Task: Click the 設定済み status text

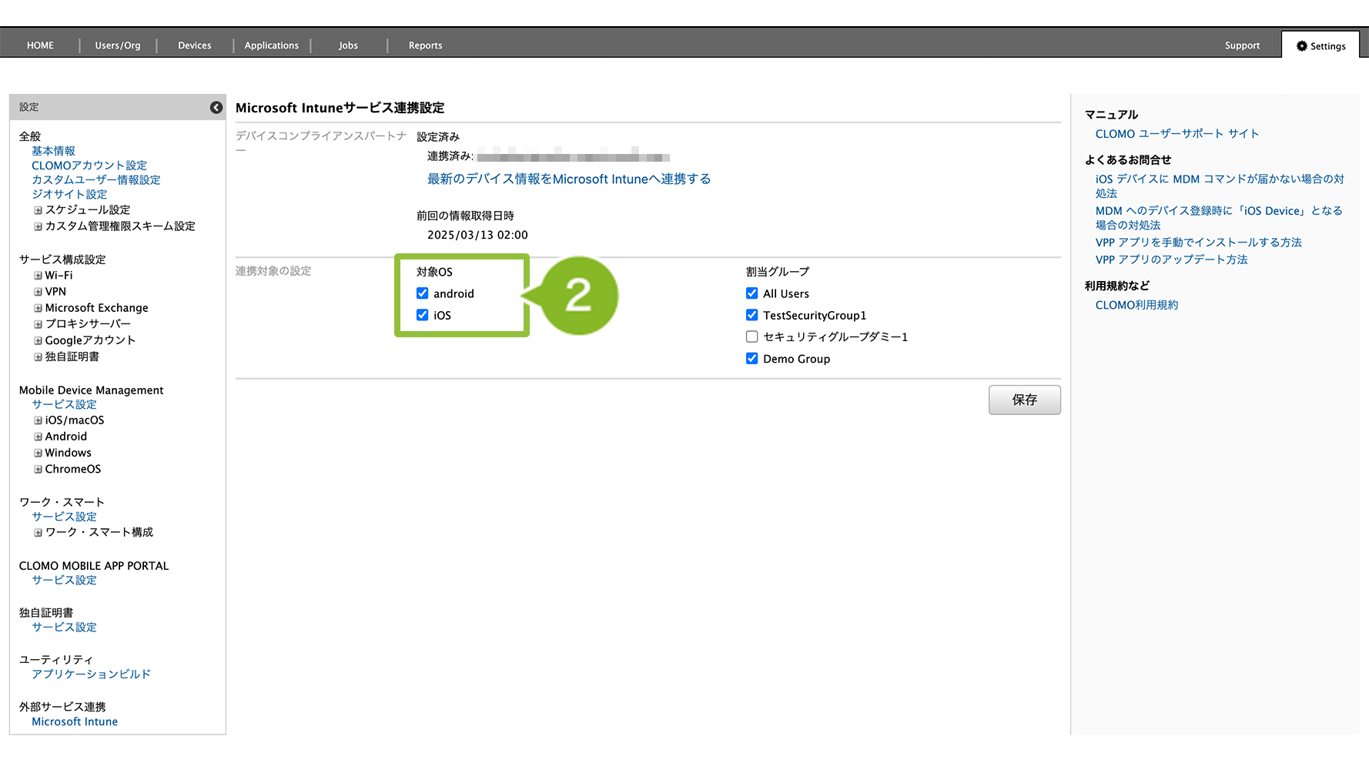Action: (x=438, y=136)
